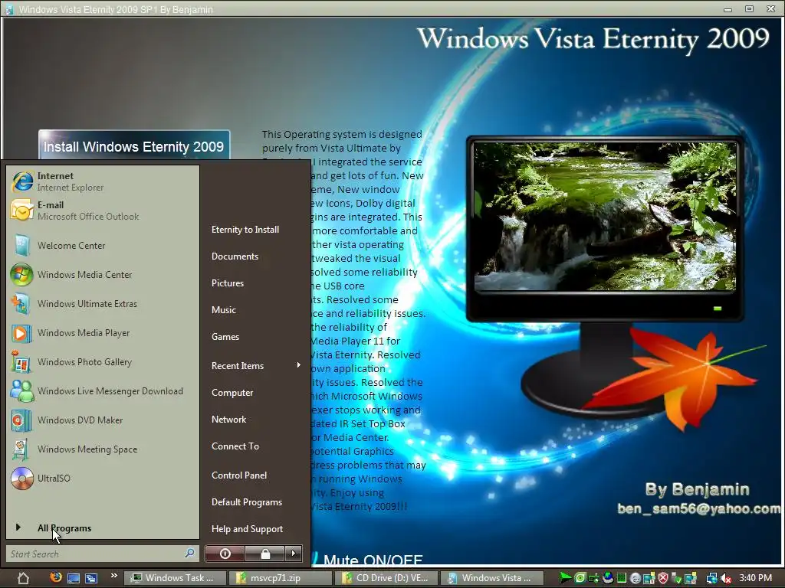
Task: Toggle Mute ON/OFF in installer
Action: 373,560
